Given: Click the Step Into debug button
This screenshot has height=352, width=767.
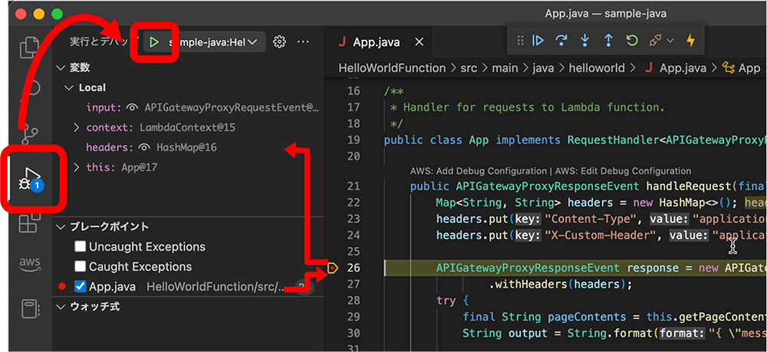Looking at the screenshot, I should coord(584,41).
